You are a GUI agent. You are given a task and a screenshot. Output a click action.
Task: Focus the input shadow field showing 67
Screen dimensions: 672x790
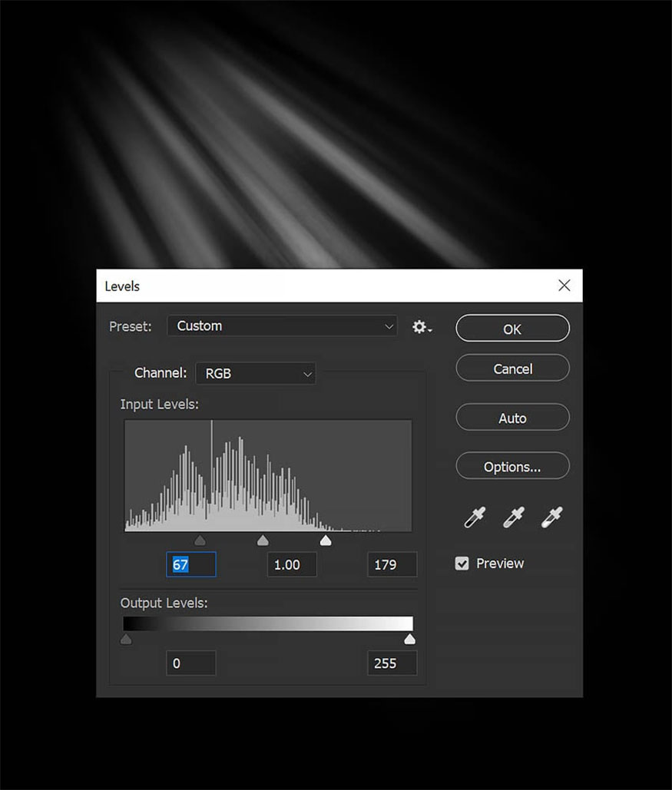pyautogui.click(x=191, y=564)
